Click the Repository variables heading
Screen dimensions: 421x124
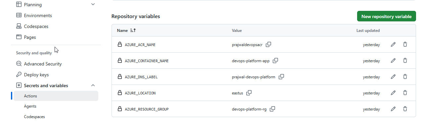pos(136,16)
